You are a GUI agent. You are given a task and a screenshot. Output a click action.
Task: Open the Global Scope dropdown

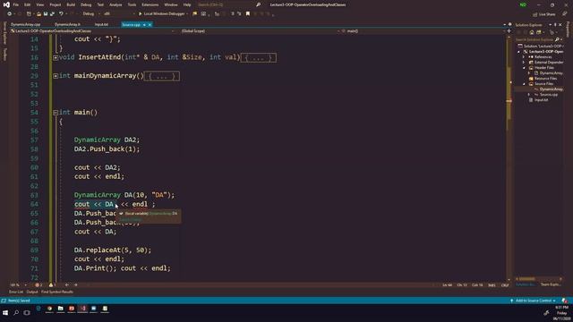point(260,31)
